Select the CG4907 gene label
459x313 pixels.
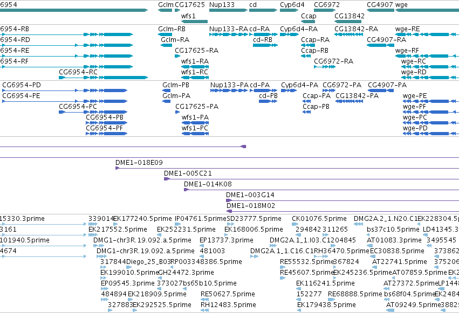click(x=380, y=5)
